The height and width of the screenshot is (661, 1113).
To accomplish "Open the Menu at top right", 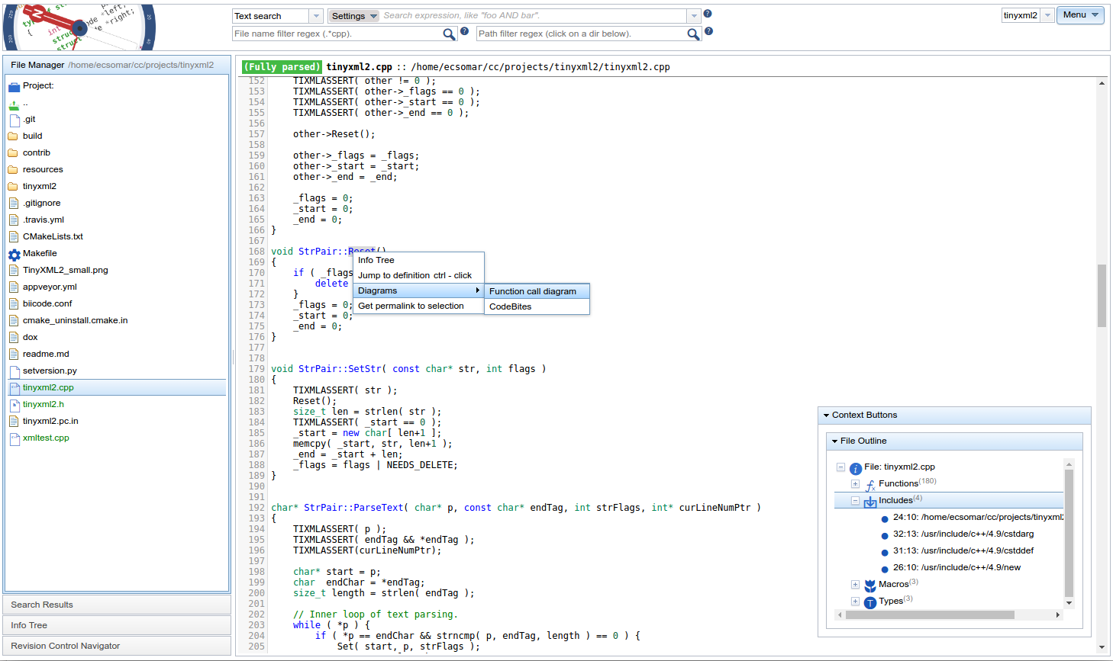I will coord(1080,15).
